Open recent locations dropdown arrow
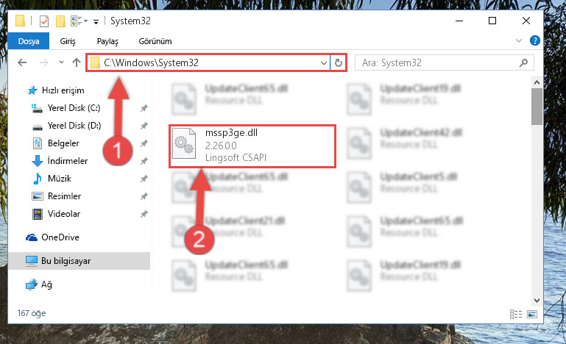The height and width of the screenshot is (344, 566). (x=61, y=62)
